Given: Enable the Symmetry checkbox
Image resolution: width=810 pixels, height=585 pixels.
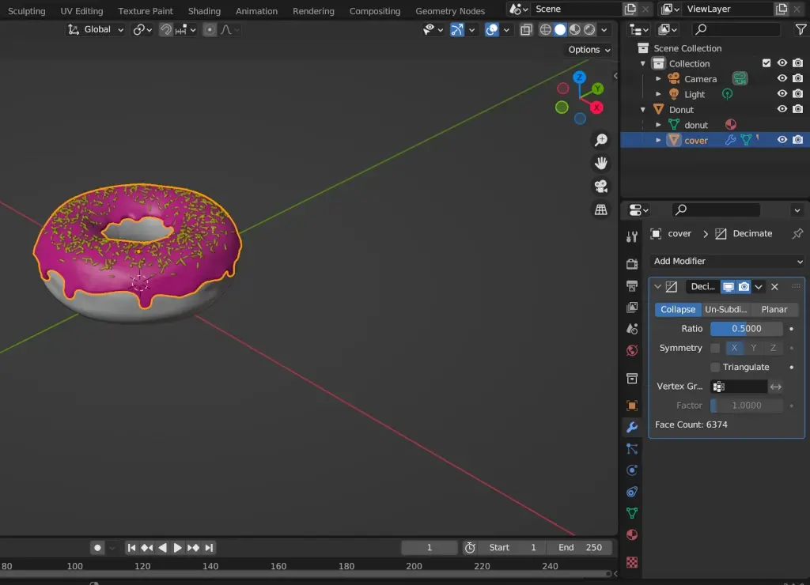Looking at the screenshot, I should point(715,348).
